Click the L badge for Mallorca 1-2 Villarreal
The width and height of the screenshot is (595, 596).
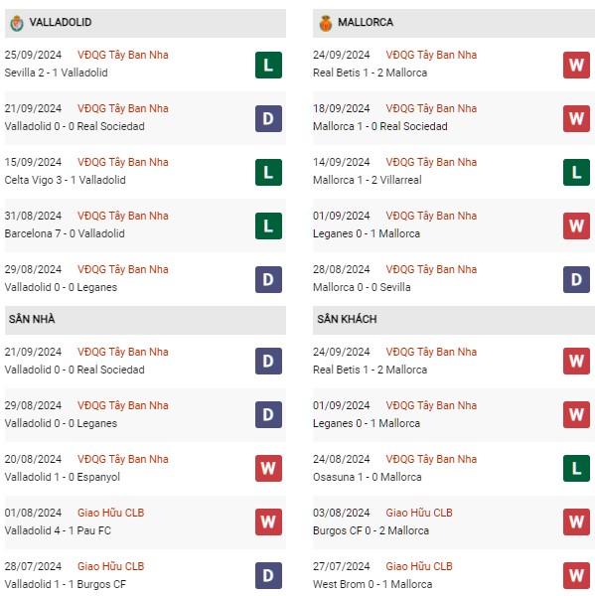coord(576,172)
